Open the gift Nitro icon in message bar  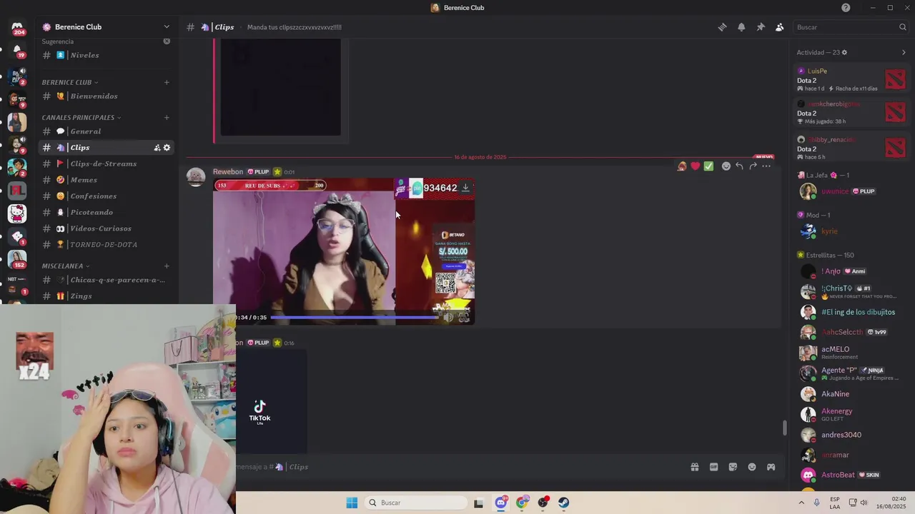[x=694, y=467]
